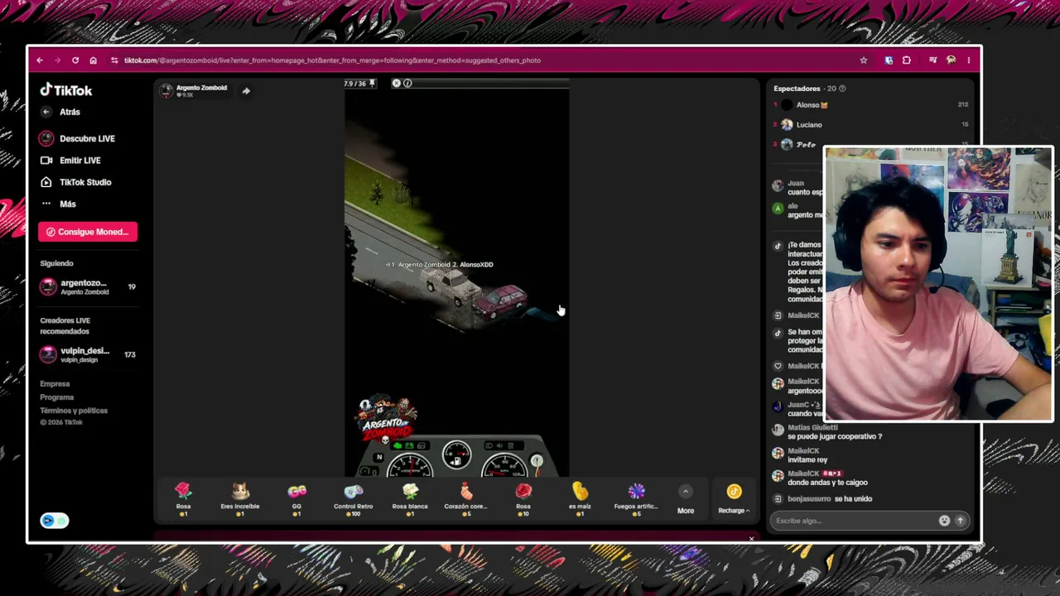Open the Recharge coins menu
Screen dimensions: 1060x596
click(x=734, y=500)
